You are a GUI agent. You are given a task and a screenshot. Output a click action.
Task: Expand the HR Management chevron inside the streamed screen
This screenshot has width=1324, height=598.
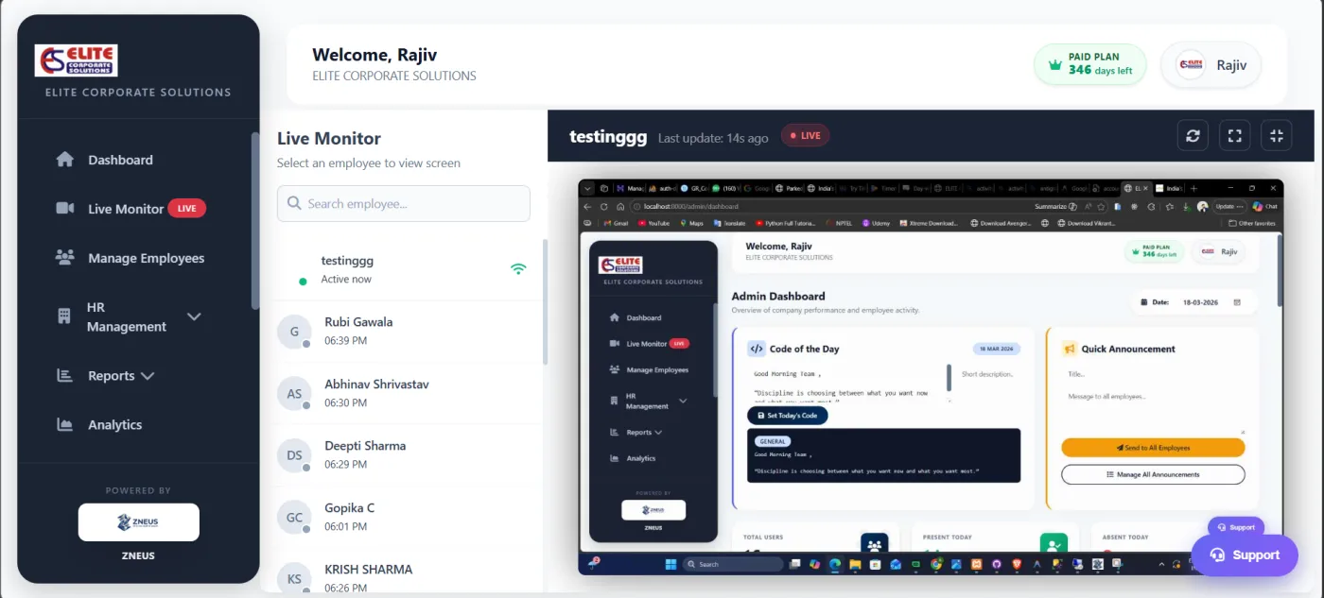click(x=683, y=401)
